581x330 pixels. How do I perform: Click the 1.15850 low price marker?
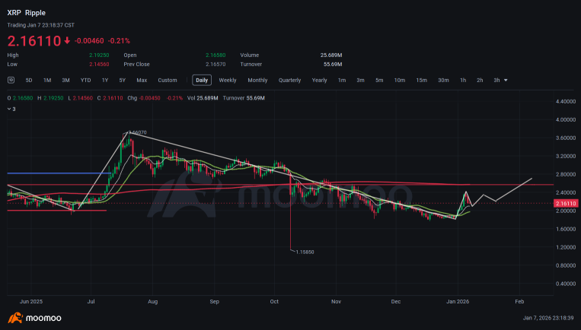[x=305, y=252]
